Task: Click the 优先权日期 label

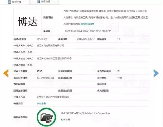Action: [x=103, y=91]
